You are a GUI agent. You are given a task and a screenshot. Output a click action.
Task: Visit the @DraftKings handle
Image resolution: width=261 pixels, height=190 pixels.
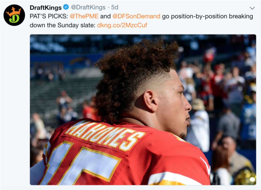(x=88, y=7)
